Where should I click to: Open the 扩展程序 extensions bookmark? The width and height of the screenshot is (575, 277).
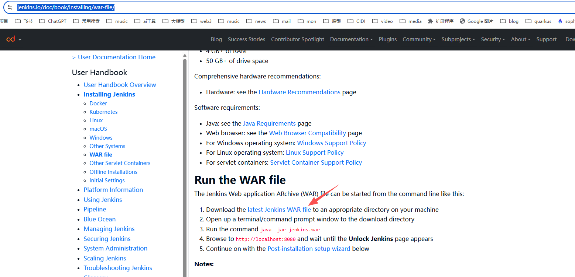click(441, 21)
